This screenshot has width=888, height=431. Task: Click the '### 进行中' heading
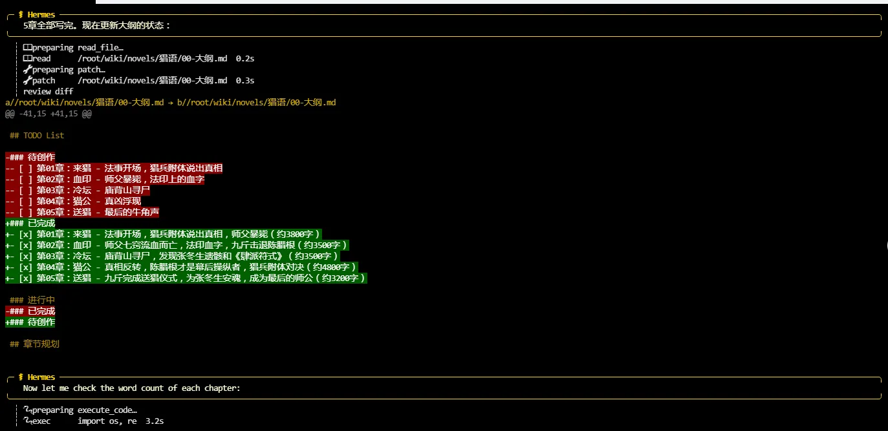(x=32, y=300)
